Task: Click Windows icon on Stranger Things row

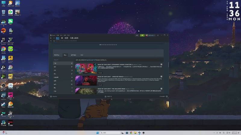Action: pos(161,64)
